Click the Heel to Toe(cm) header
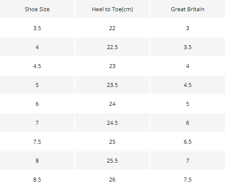 tap(112, 9)
